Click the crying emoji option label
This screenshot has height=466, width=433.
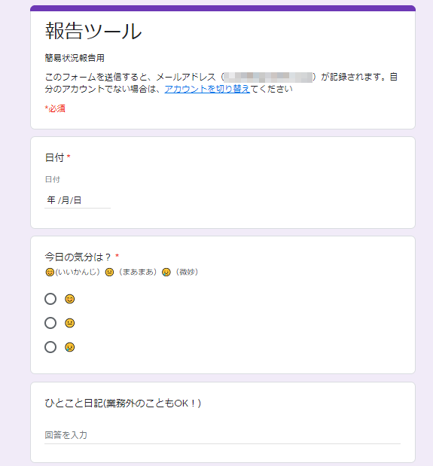(x=70, y=347)
